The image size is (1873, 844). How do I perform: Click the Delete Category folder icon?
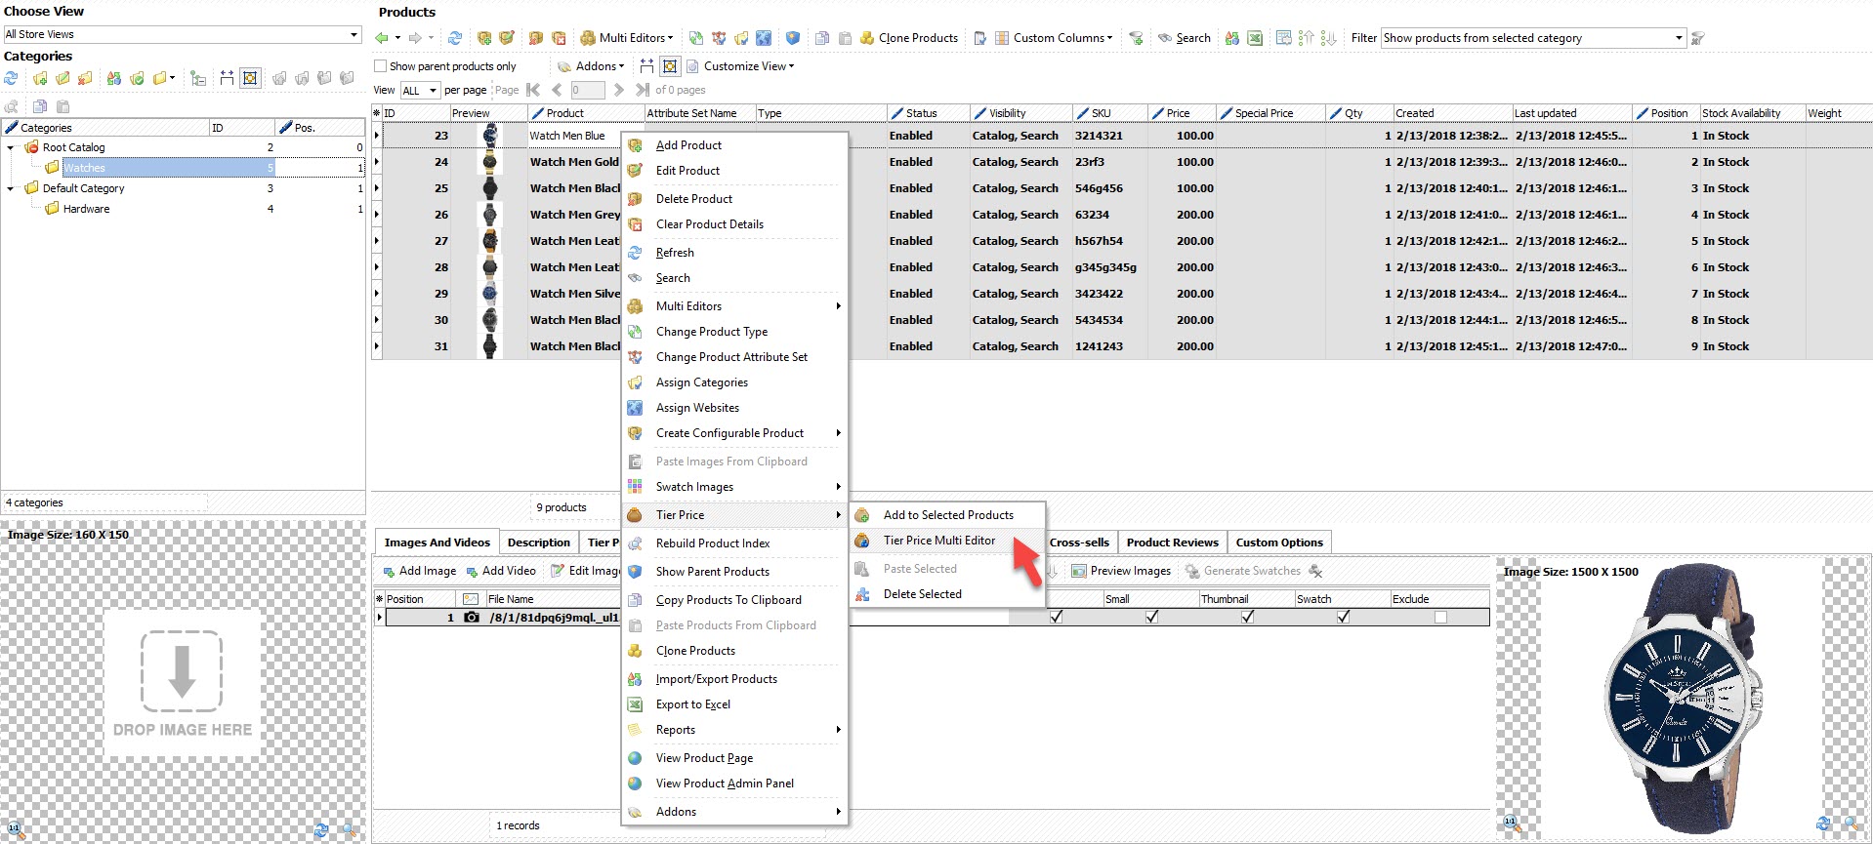[x=85, y=78]
